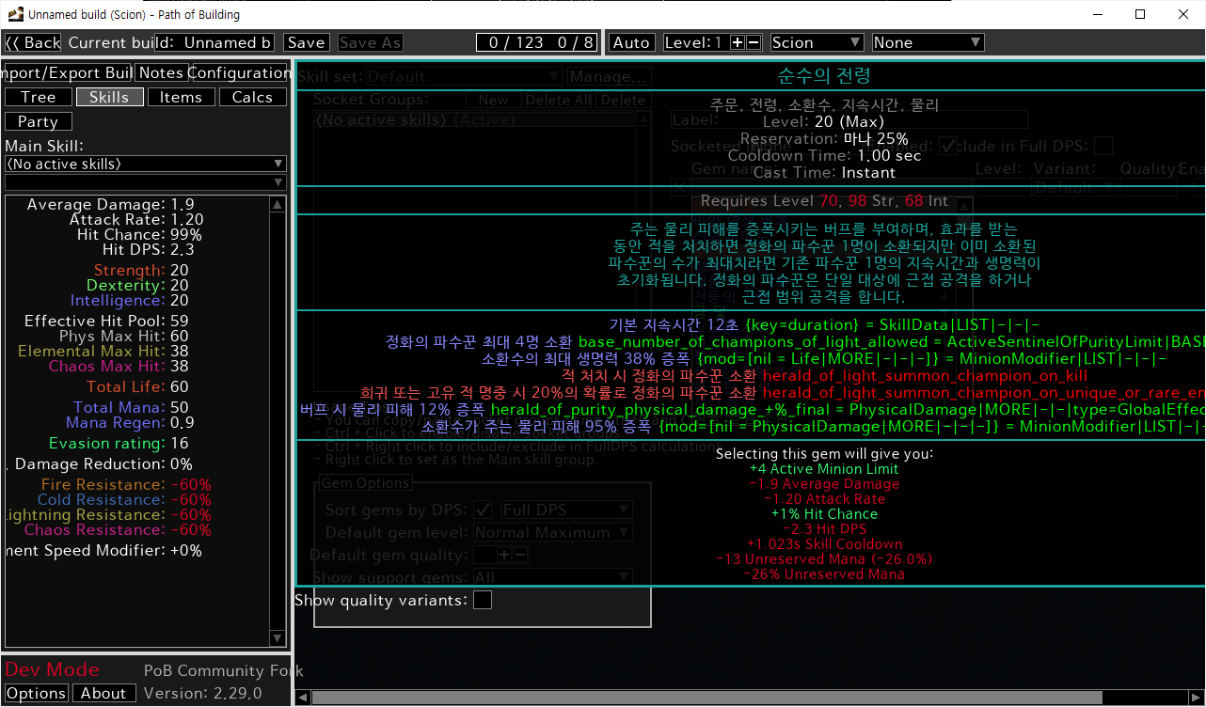Open the Full DPS sort dropdown
Viewport: 1206px width, 707px height.
coord(566,510)
